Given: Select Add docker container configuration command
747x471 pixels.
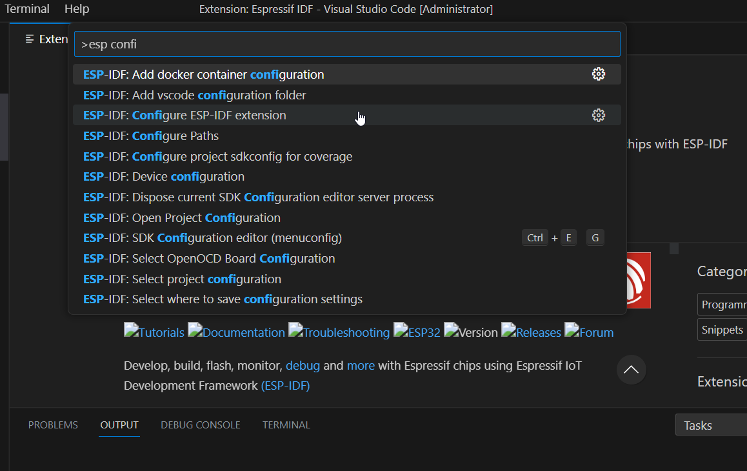Looking at the screenshot, I should tap(347, 74).
